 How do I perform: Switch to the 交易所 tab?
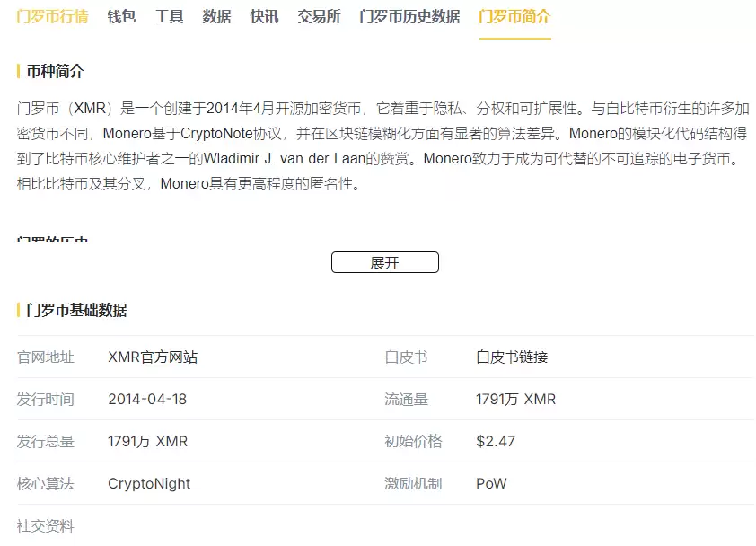(x=319, y=17)
